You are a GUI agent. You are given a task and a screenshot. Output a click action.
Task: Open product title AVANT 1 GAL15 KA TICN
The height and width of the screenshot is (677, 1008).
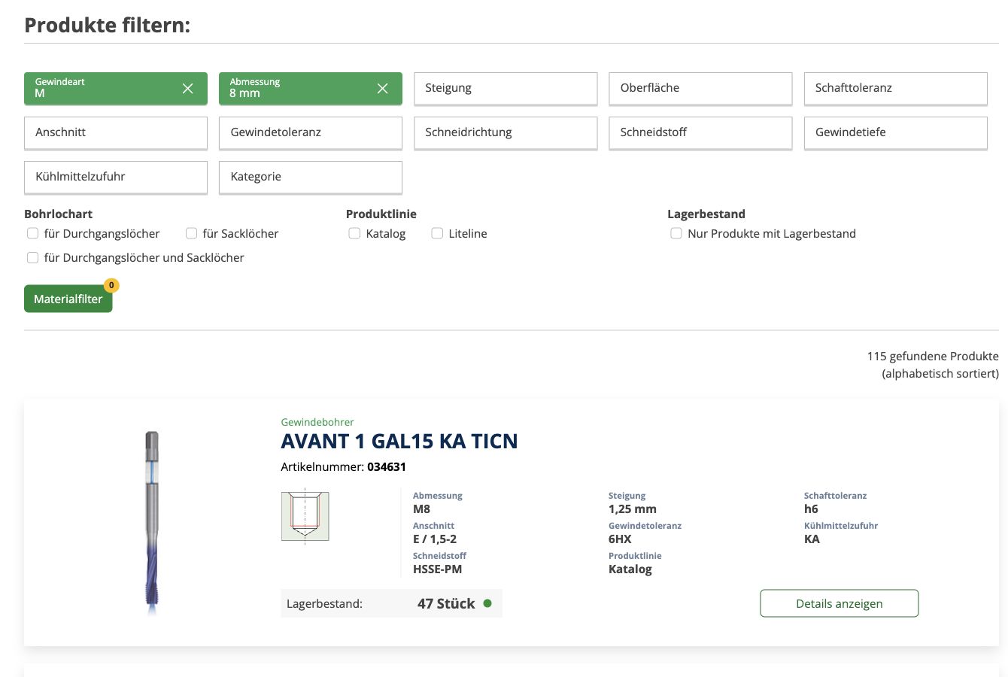click(x=399, y=441)
